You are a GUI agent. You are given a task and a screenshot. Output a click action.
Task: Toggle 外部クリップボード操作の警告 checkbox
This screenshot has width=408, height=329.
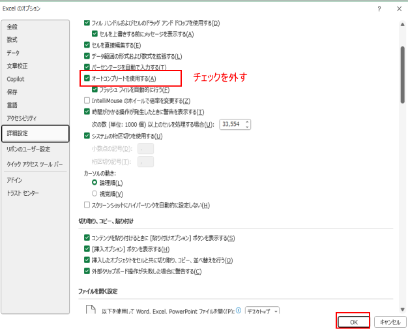pyautogui.click(x=87, y=271)
